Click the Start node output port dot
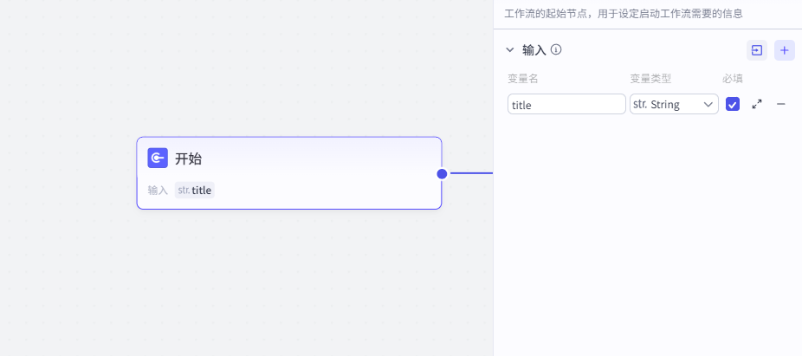802x356 pixels. (x=442, y=173)
